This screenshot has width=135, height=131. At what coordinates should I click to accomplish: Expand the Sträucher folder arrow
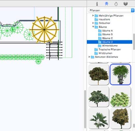click(x=93, y=23)
